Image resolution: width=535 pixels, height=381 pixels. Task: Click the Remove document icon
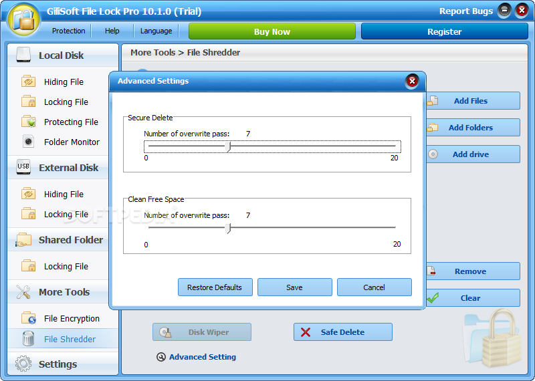(431, 271)
